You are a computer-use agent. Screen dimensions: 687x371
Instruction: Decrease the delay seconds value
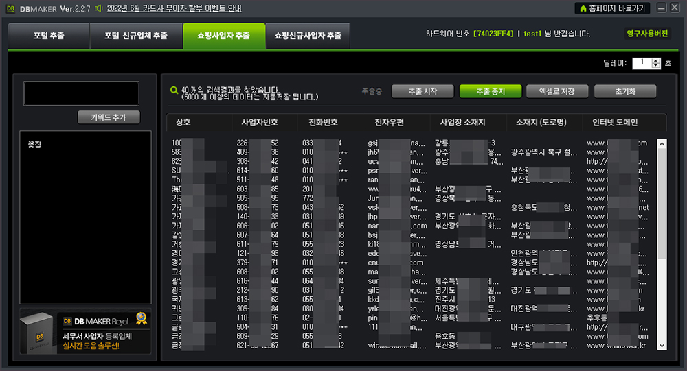(655, 66)
